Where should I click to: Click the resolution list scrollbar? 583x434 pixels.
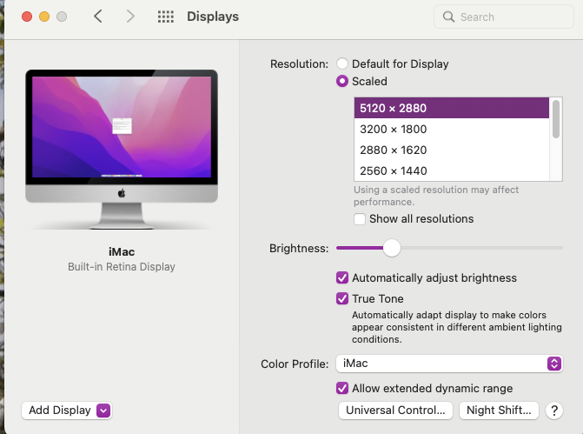pos(556,119)
